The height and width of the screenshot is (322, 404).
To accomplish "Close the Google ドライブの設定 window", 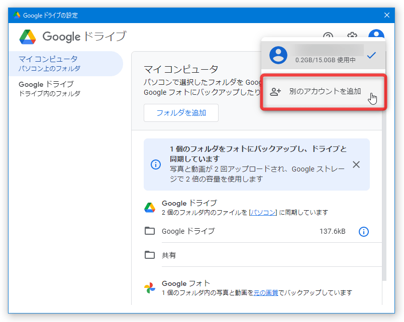I will pyautogui.click(x=387, y=15).
